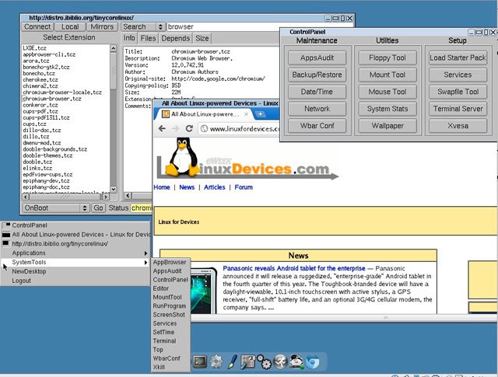Open System Stats in ControlPanel
Screen dimensions: 498x377
388,109
